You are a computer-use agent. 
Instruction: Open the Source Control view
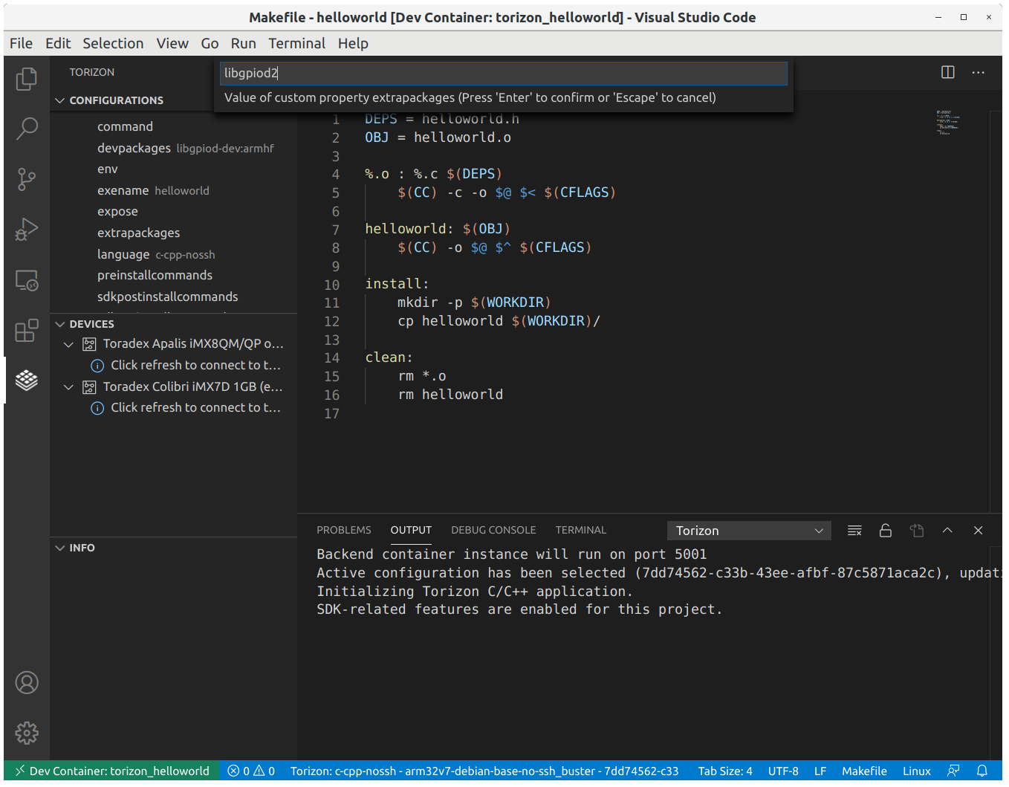point(27,179)
